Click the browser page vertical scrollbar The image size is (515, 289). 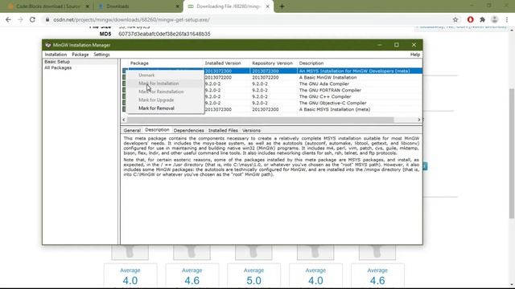coord(512,153)
